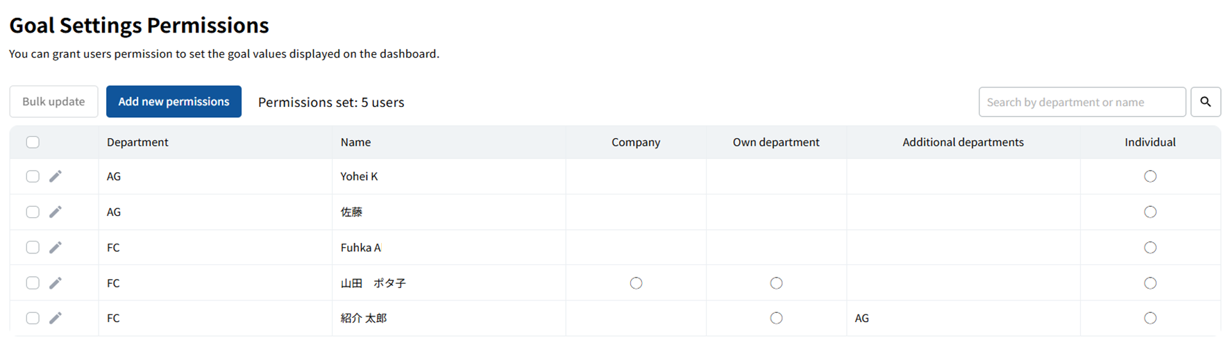The height and width of the screenshot is (347, 1230).
Task: Click pencil icon for 佐藤 row
Action: (56, 212)
